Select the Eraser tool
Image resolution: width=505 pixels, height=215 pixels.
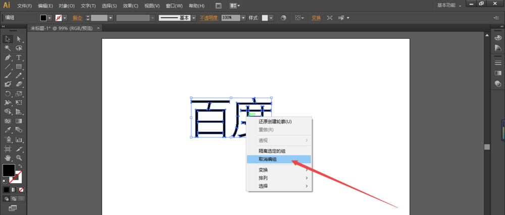(x=19, y=84)
